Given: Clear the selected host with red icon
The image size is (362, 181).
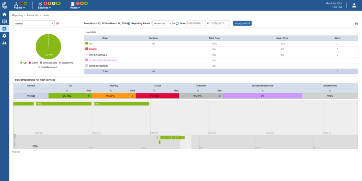Looking at the screenshot, I should click(58, 23).
